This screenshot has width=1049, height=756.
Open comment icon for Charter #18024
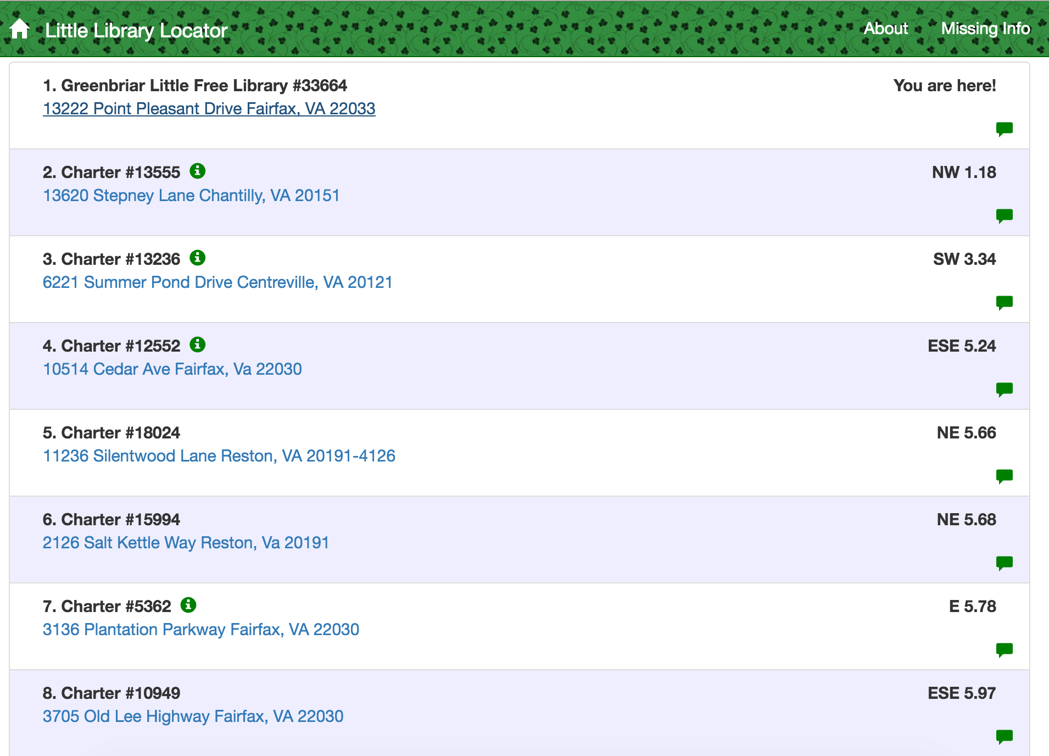point(1005,476)
